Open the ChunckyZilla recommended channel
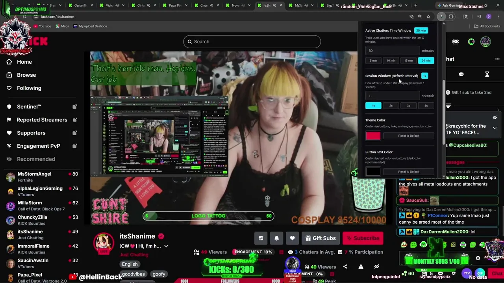Screen dimensions: 504x283 tap(42, 220)
